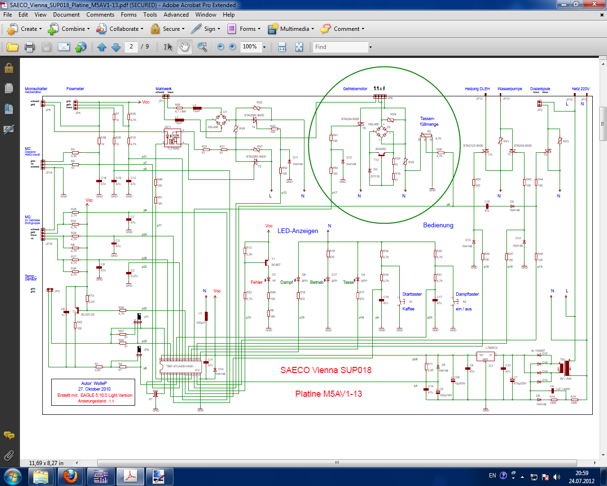Open a file with the folder icon
Screen dimensions: 607x486
click(x=12, y=47)
